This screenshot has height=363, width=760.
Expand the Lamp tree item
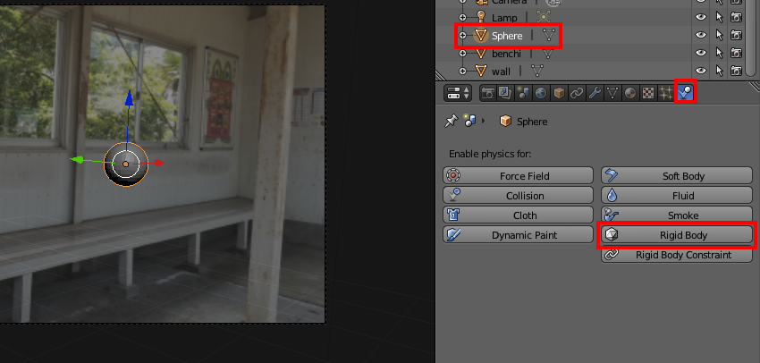462,17
